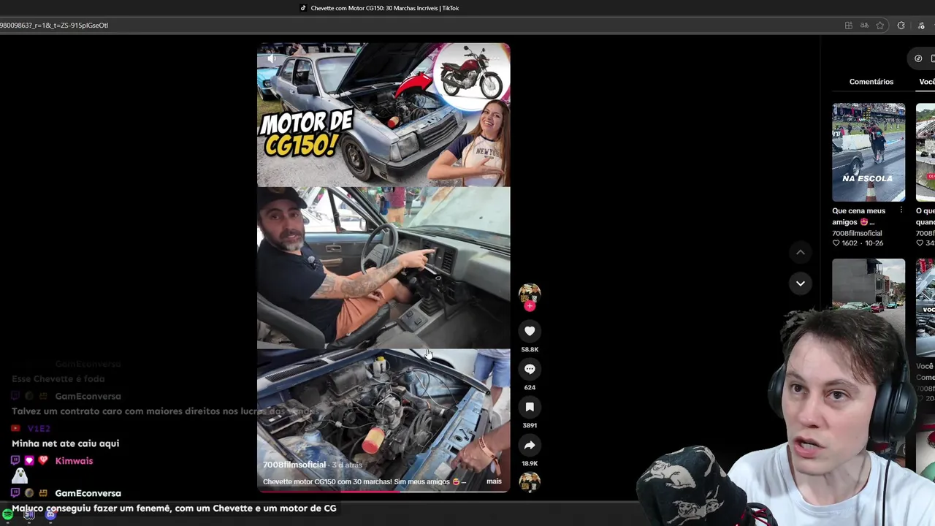Viewport: 935px width, 526px height.
Task: Open the 'NA ESCOLA' recommended video thumbnail
Action: 869,152
